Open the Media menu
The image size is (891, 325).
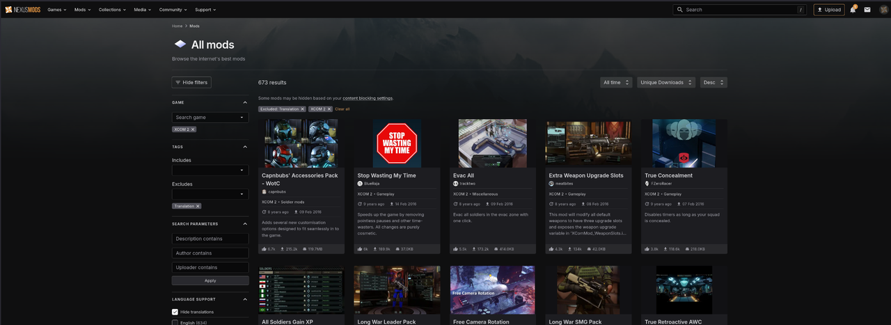(x=143, y=10)
